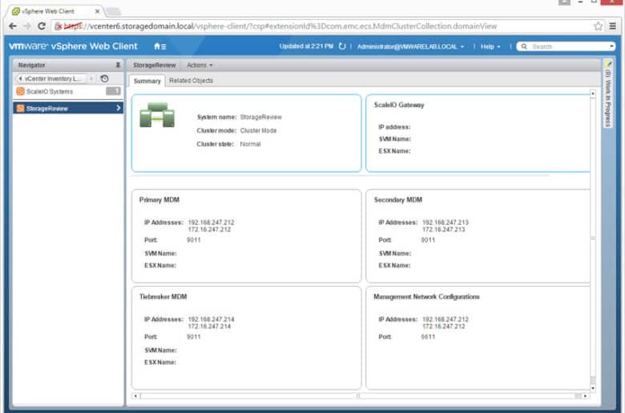Click the Secondary MDM panel heading
The width and height of the screenshot is (625, 413).
pyautogui.click(x=397, y=199)
